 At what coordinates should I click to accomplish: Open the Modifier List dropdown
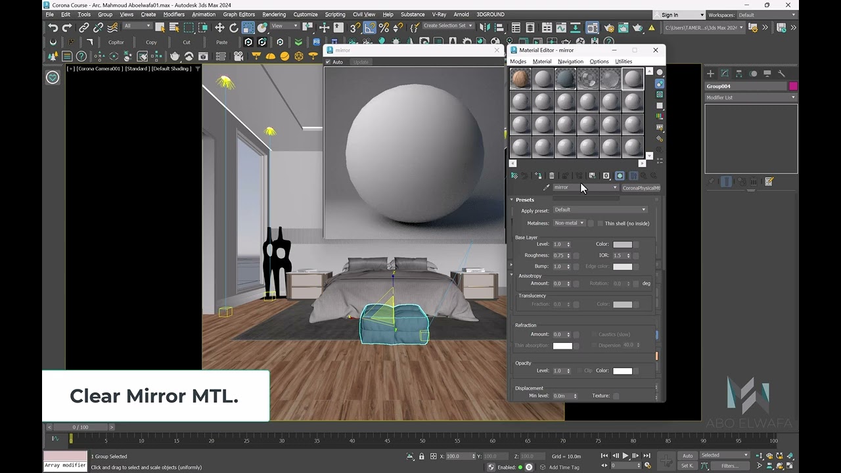point(750,97)
